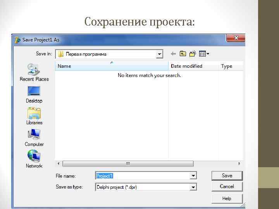The image size is (279, 209).
Task: Open the Libraries location
Action: [x=34, y=116]
